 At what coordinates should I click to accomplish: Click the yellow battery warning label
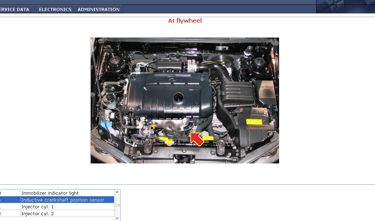(254, 122)
